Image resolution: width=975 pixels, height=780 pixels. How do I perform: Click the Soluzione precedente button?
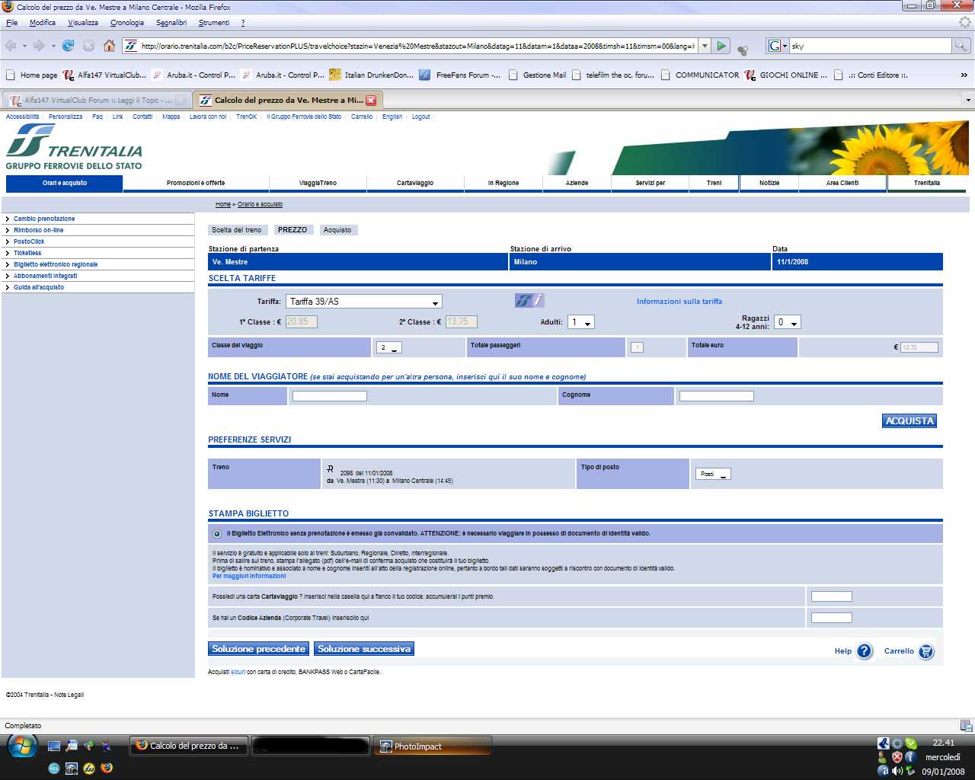(x=258, y=649)
